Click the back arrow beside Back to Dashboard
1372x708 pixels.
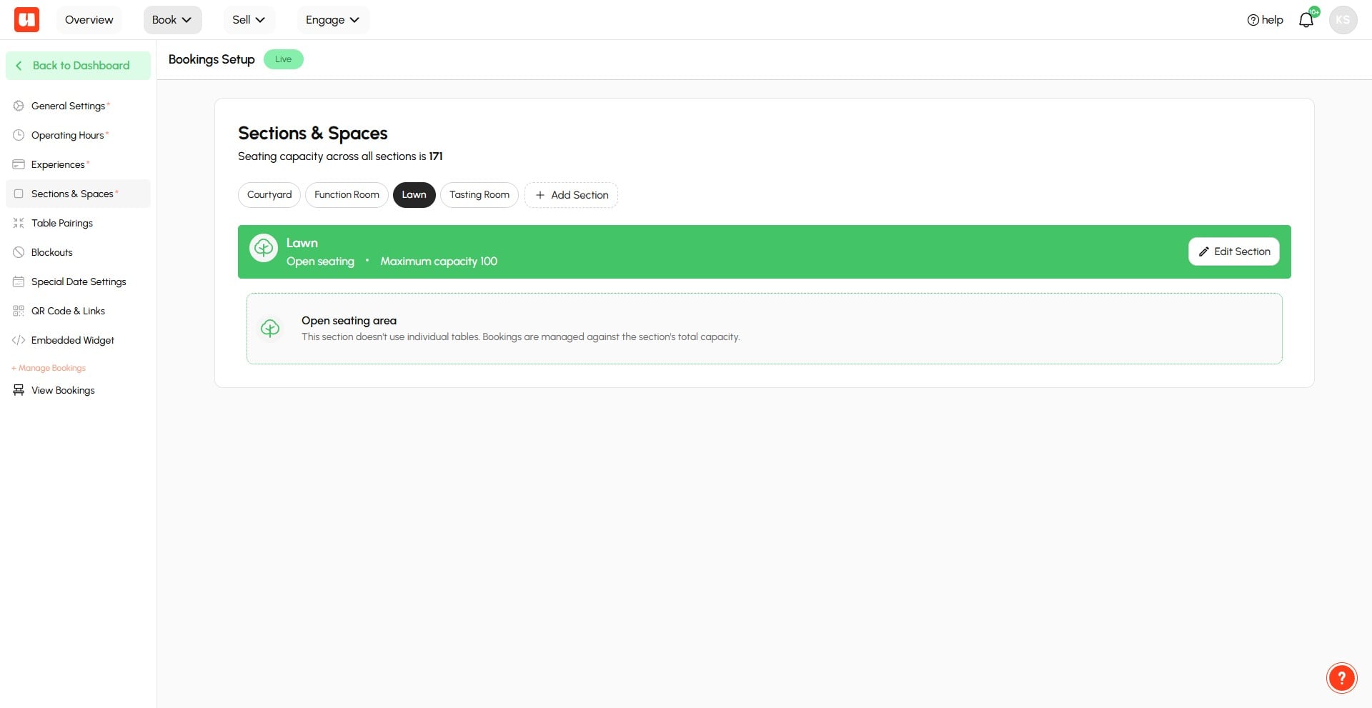click(19, 66)
